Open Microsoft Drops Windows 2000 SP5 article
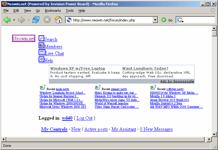 [x=63, y=107]
